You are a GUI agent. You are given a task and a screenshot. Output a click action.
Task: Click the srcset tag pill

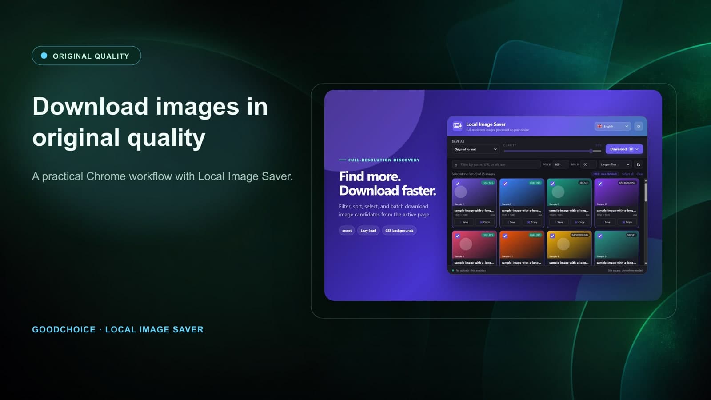click(x=347, y=231)
